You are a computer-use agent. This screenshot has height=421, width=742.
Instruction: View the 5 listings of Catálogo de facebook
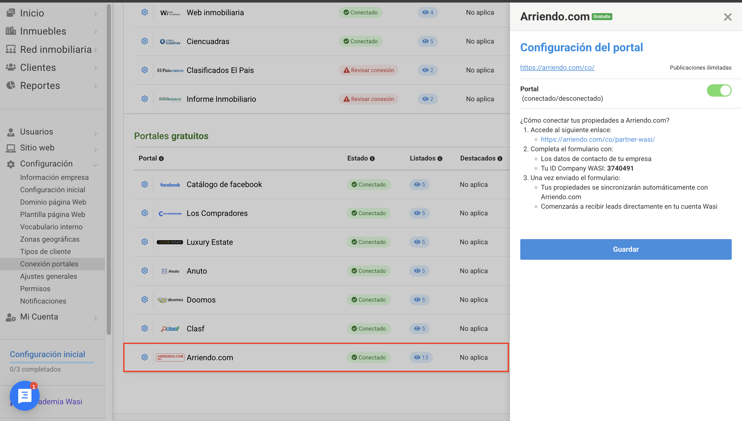419,184
